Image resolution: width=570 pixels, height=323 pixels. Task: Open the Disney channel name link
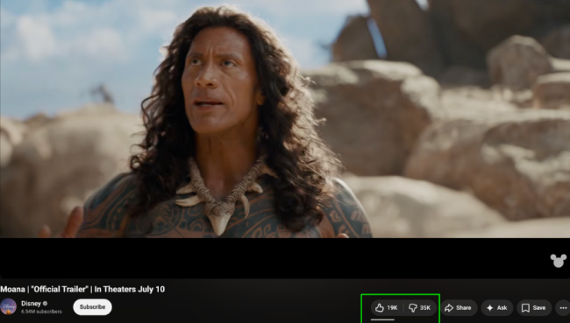point(31,304)
